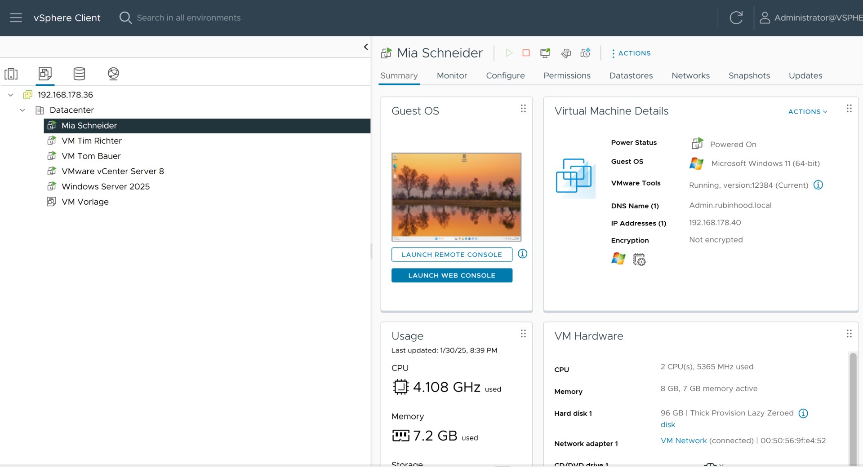The height and width of the screenshot is (467, 863).
Task: Click the search magnifier icon
Action: [125, 18]
